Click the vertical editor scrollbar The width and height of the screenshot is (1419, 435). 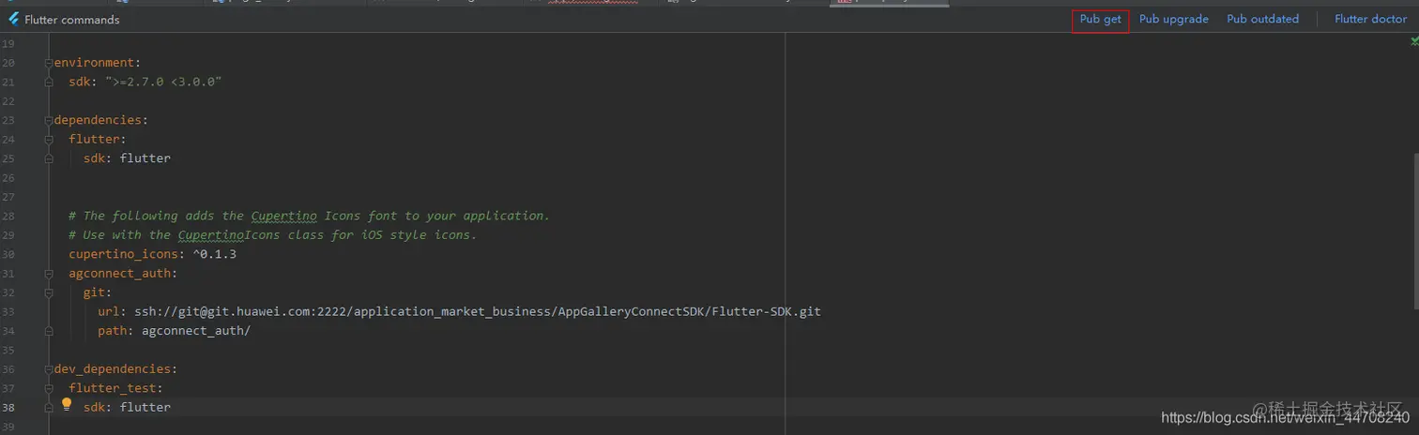[x=1414, y=230]
